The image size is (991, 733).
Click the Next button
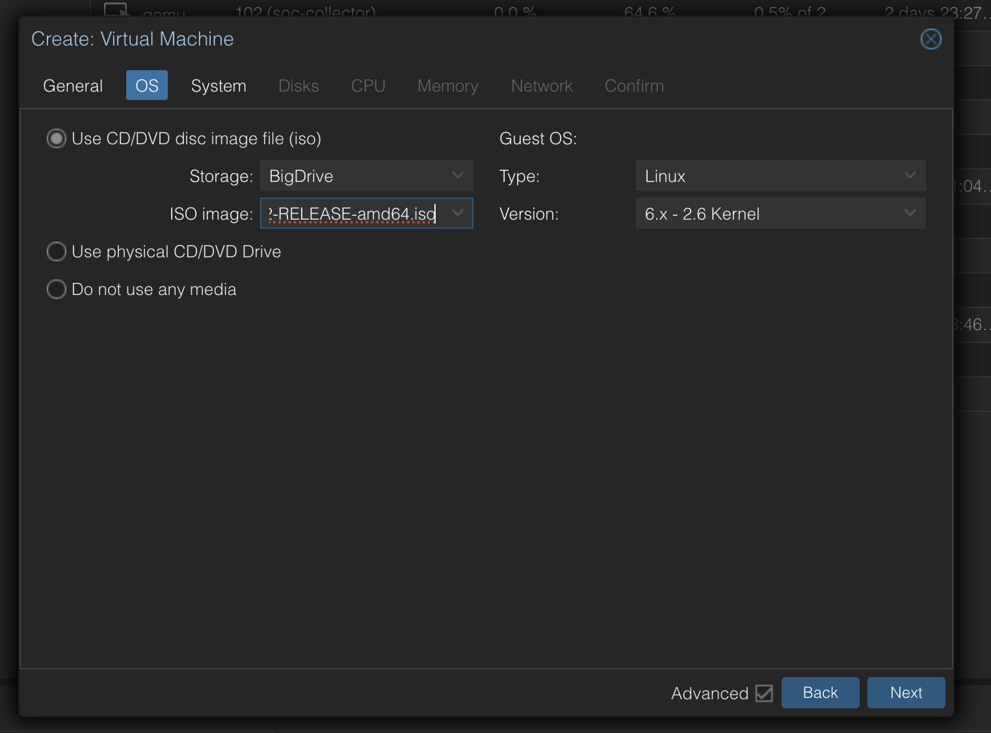coord(906,693)
